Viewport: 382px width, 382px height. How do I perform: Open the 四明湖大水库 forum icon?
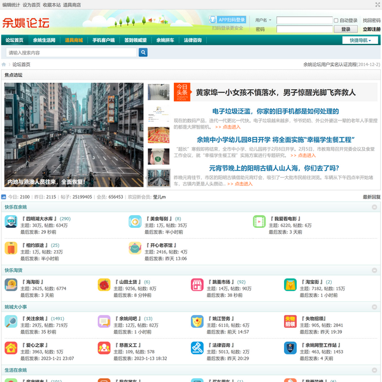[11, 222]
